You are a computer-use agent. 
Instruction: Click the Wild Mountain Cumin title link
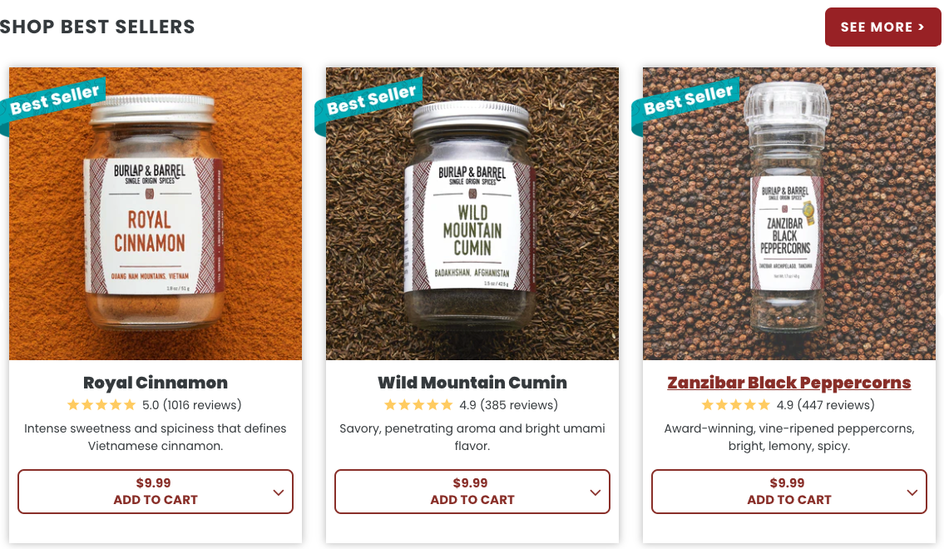click(472, 383)
